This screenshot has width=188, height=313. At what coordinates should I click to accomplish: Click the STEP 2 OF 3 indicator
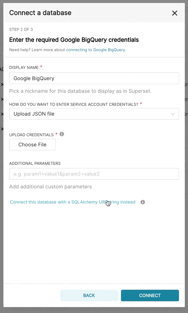pyautogui.click(x=21, y=30)
